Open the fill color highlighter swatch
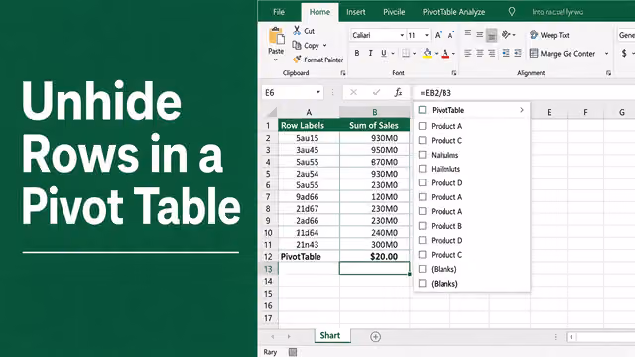635x357 pixels. [427, 53]
